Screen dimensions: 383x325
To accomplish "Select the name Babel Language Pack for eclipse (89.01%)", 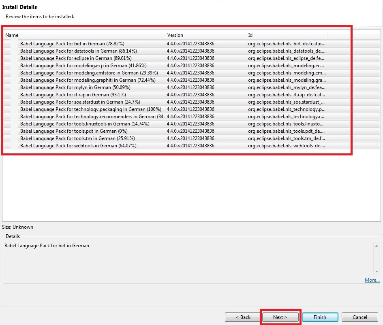I will tap(76, 58).
